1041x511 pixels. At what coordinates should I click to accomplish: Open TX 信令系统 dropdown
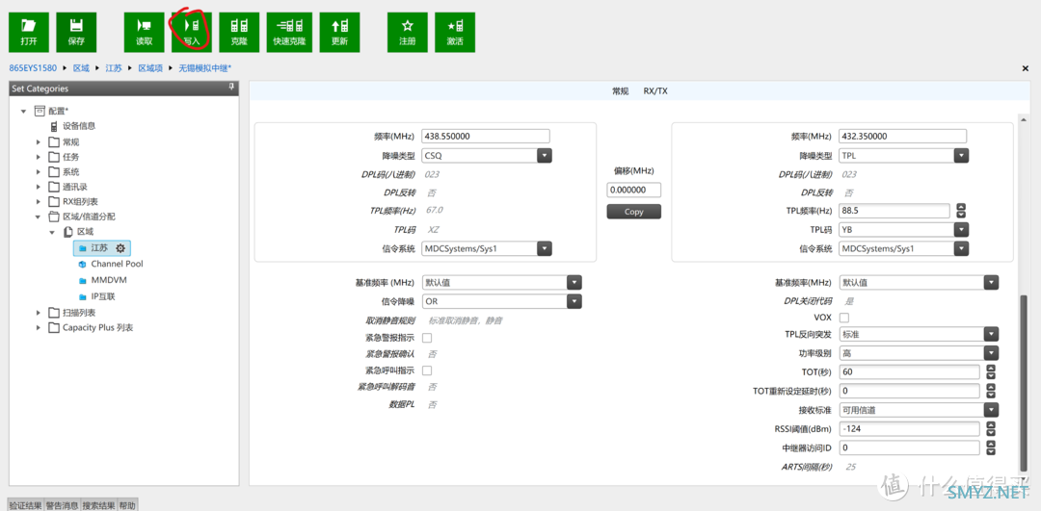tap(961, 248)
